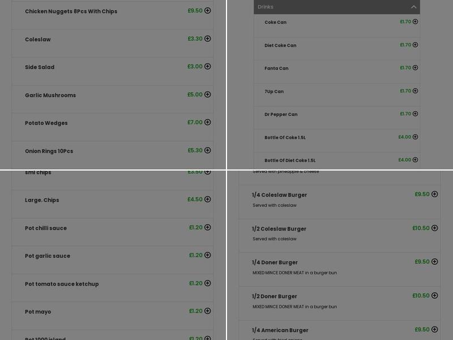This screenshot has width=453, height=340.
Task: Add Bottle Of Coke 1.5L
Action: pos(415,137)
